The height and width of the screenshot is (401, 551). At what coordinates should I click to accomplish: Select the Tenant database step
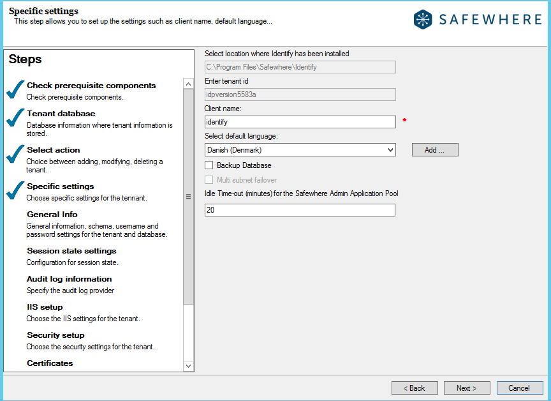pyautogui.click(x=61, y=114)
